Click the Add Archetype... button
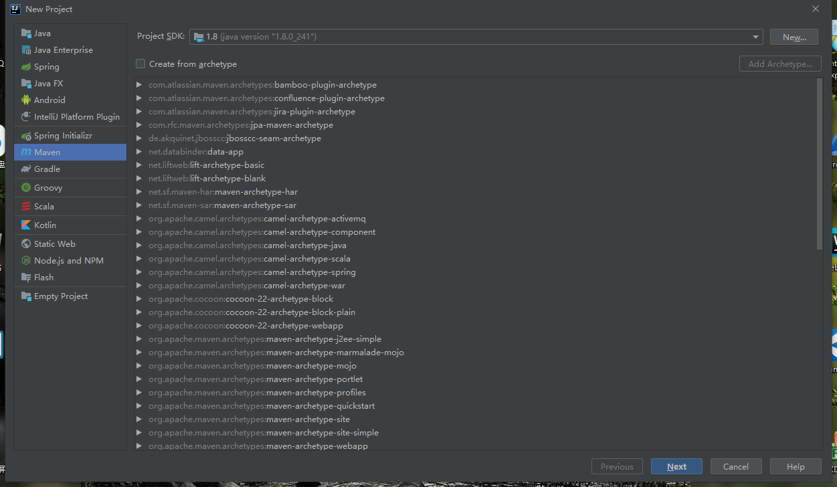Image resolution: width=837 pixels, height=487 pixels. 780,64
